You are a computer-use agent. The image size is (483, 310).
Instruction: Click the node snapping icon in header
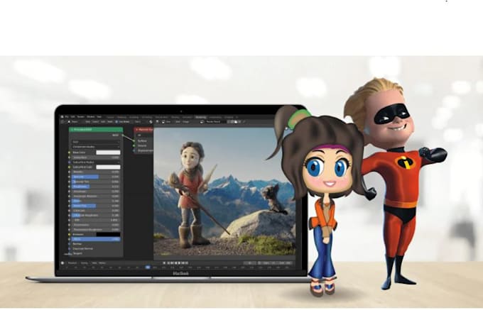(151, 122)
